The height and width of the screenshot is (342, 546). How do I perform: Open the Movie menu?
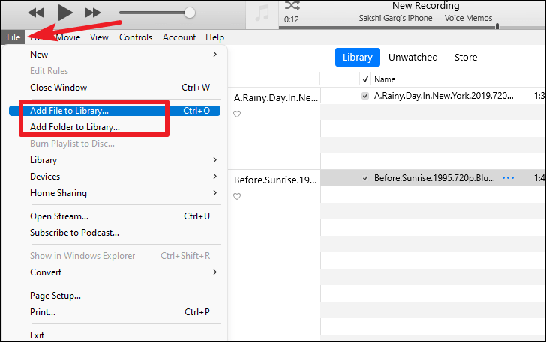[x=68, y=37]
